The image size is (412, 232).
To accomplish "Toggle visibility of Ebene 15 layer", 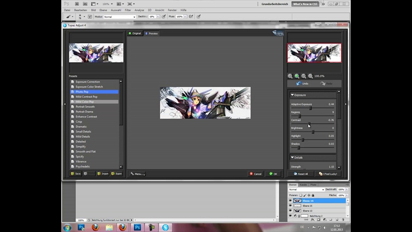I will point(290,206).
